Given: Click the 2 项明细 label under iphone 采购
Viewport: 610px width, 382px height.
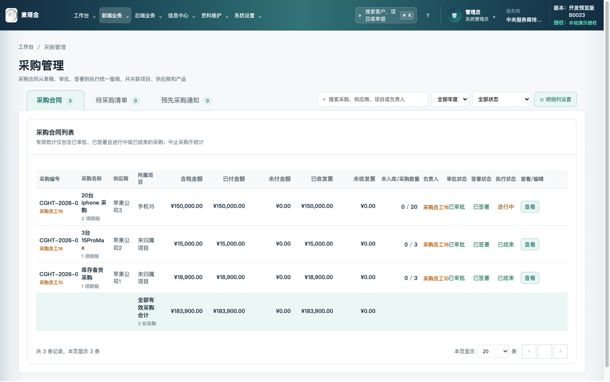Looking at the screenshot, I should 90,219.
